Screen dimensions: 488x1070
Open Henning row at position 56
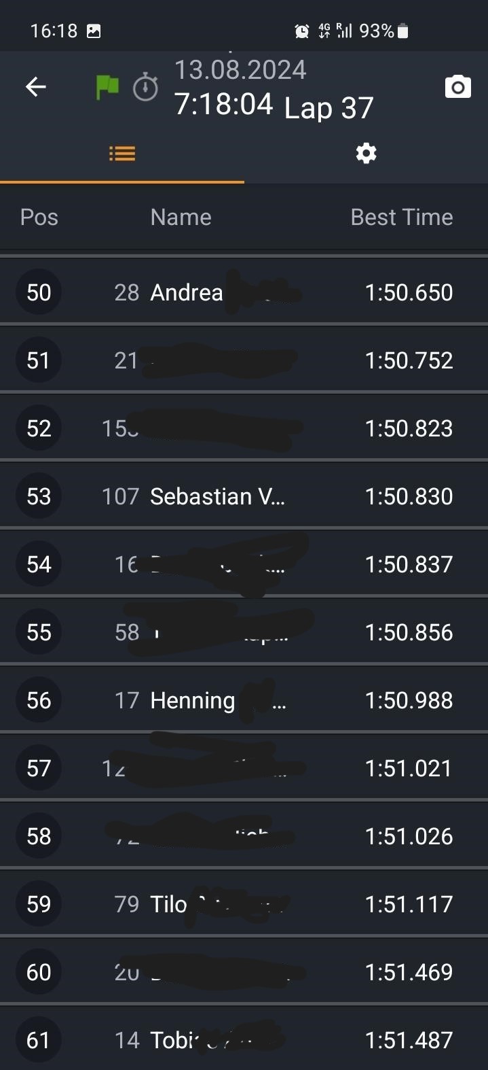point(192,700)
